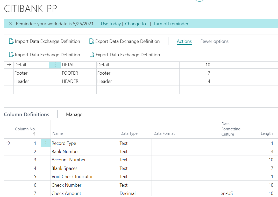The height and width of the screenshot is (197, 278).
Task: Click the FOOTER code cell
Action: pyautogui.click(x=79, y=73)
